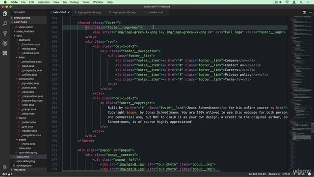Collapse the 1-NATOURS project section
Screen dimensions: 314x177
(x=20, y=22)
